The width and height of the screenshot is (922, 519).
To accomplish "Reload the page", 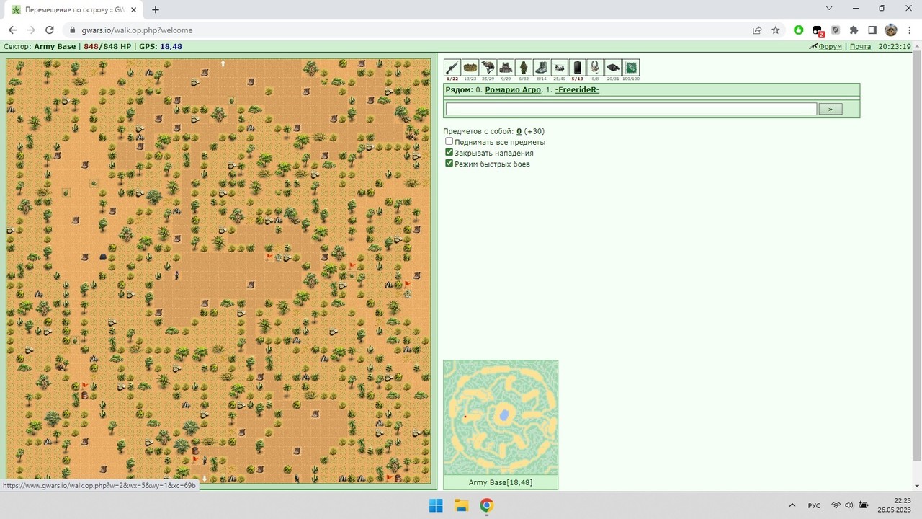I will coord(50,30).
